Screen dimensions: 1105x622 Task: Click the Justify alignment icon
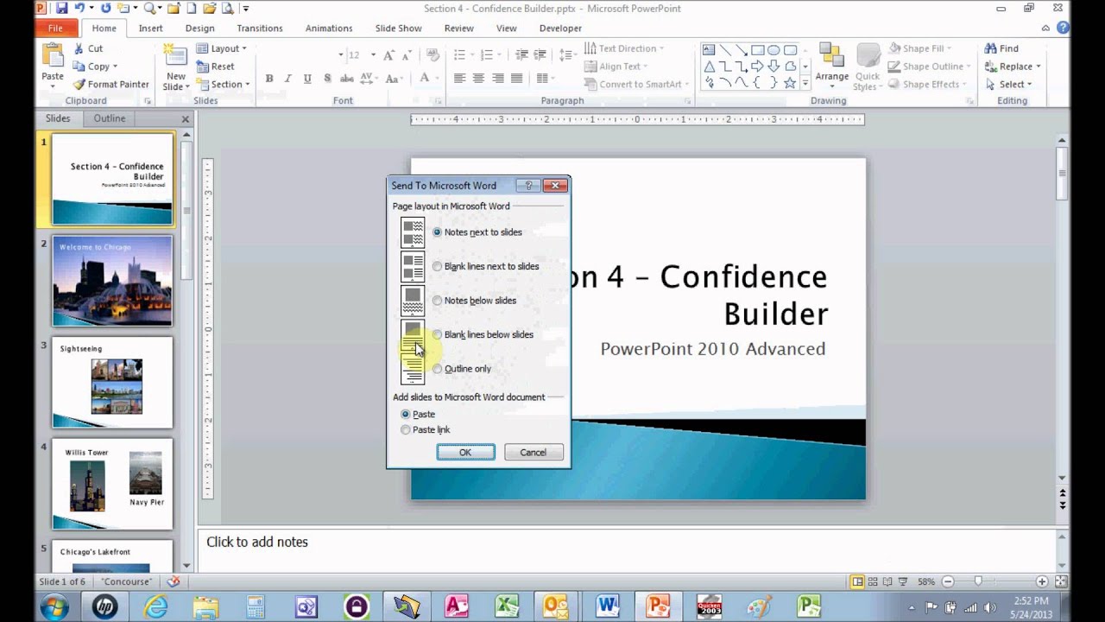516,79
